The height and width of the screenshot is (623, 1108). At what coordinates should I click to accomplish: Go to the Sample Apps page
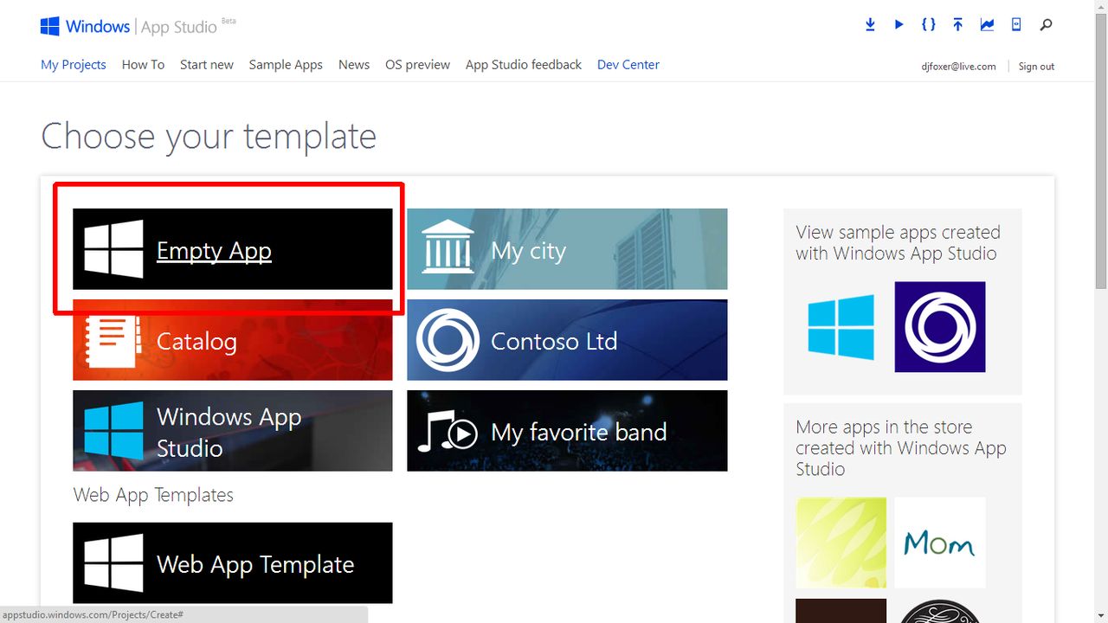[286, 65]
